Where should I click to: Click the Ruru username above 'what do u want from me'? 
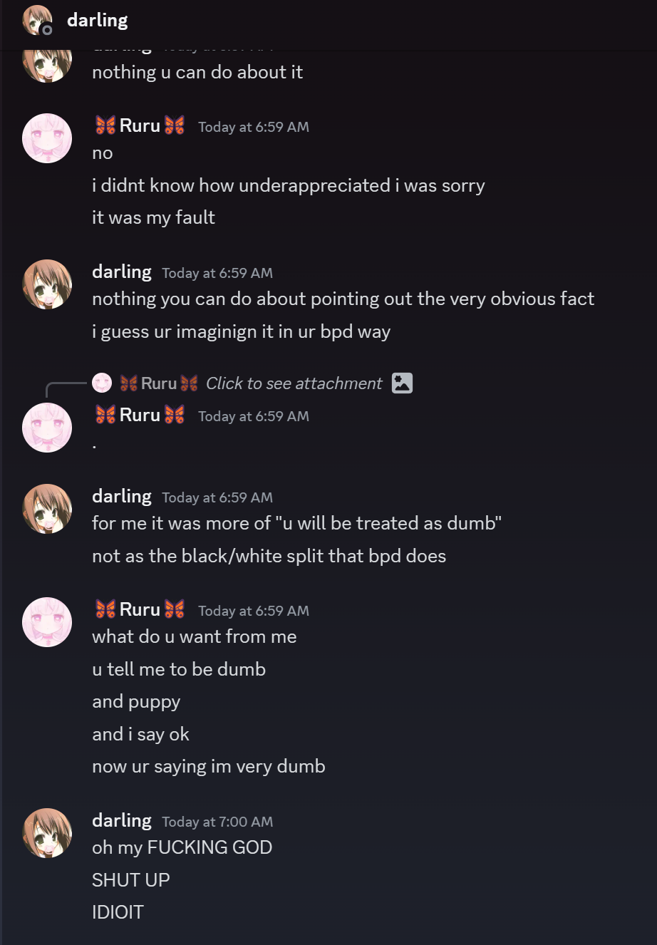(x=140, y=610)
